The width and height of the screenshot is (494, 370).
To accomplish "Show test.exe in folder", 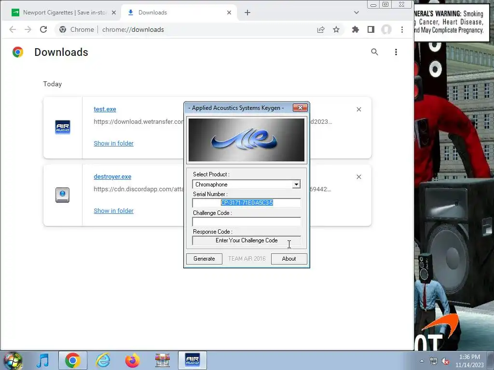I will coord(113,143).
